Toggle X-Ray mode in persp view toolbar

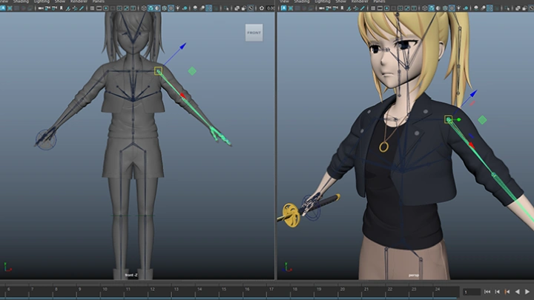518,8
